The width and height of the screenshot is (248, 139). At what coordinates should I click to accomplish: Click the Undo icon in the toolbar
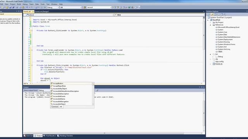(x=27, y=7)
